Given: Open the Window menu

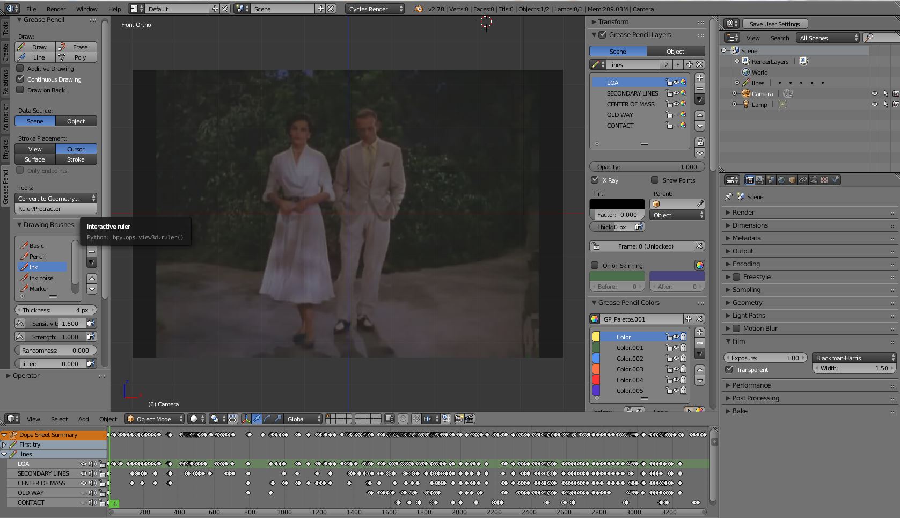Looking at the screenshot, I should click(86, 9).
